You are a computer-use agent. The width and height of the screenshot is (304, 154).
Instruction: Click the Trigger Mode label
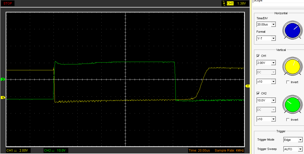pos(266,140)
